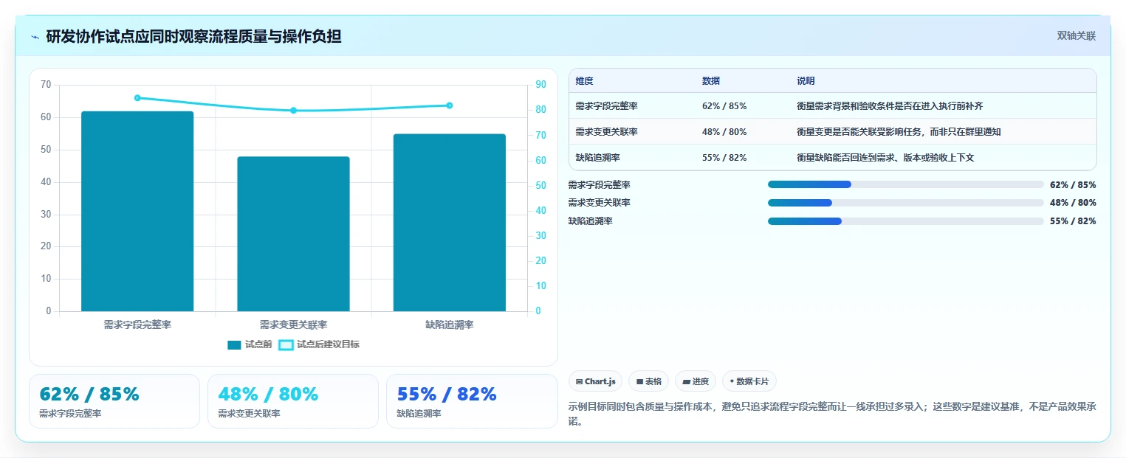Screen dimensions: 1126x458
Task: Toggle the 试点前 legend entry
Action: (250, 344)
